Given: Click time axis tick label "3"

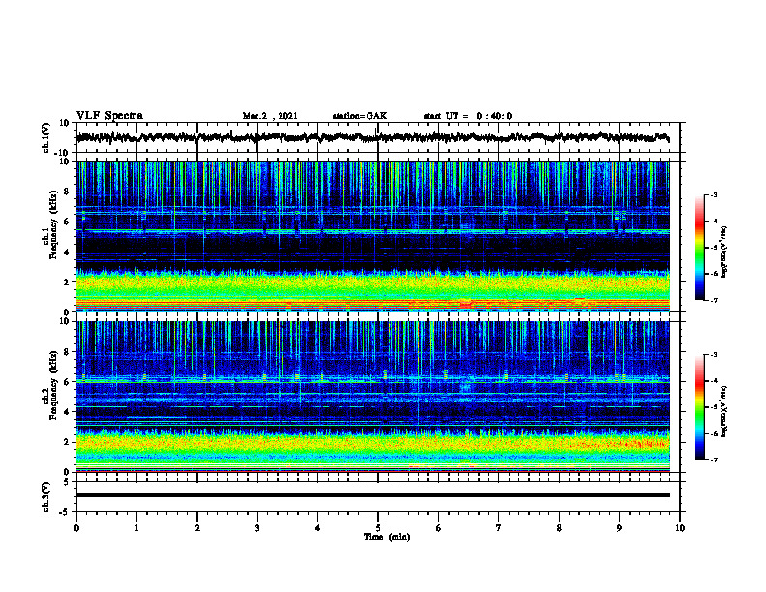Looking at the screenshot, I should 257,528.
